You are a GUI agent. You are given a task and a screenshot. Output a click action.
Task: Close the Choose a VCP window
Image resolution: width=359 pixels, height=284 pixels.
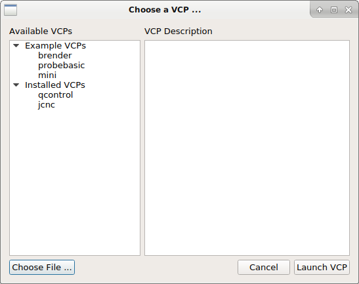tap(348, 10)
